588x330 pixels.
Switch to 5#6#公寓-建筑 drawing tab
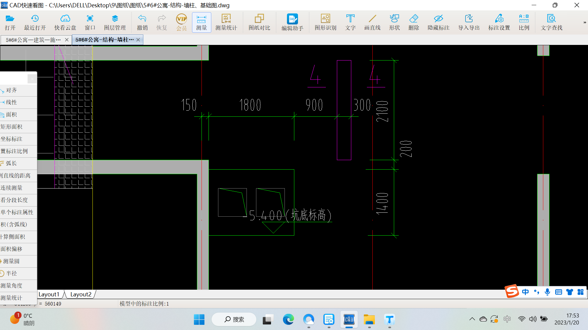(33, 40)
